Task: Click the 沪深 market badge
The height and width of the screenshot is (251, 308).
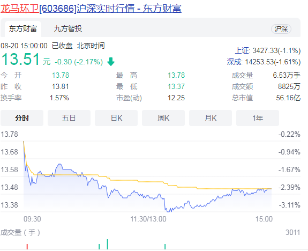Action: pos(281,29)
